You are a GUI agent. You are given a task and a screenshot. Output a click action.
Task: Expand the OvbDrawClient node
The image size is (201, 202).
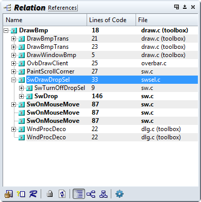13,63
